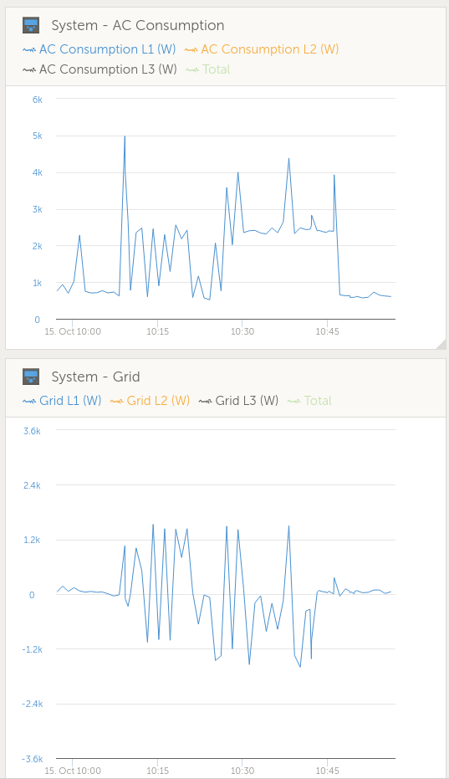Click the 5k peak in AC Consumption chart

pyautogui.click(x=125, y=136)
